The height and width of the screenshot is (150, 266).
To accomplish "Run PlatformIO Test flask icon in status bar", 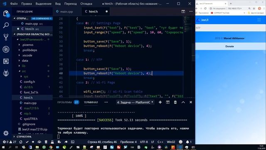I will pyautogui.click(x=52, y=142).
